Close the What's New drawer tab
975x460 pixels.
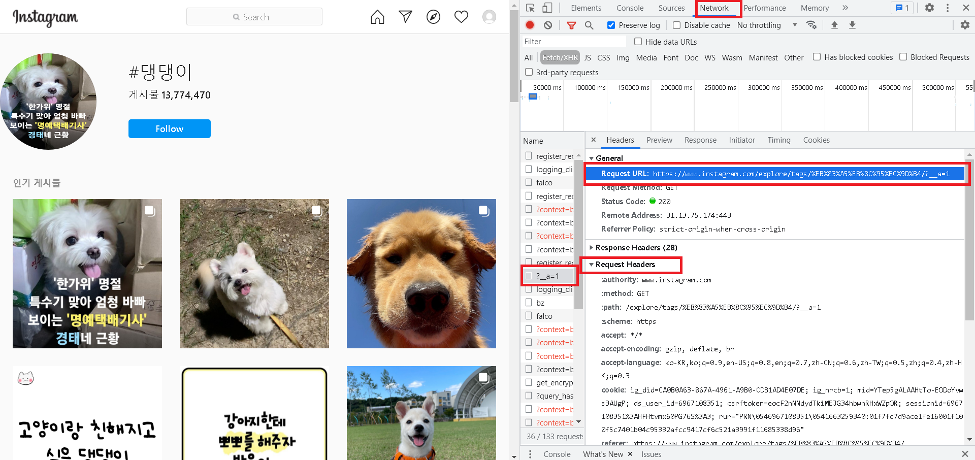pyautogui.click(x=630, y=454)
